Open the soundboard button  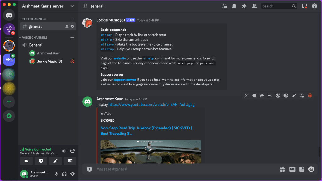pyautogui.click(x=70, y=161)
